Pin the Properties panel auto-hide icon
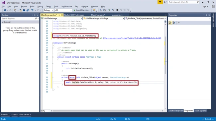 (206, 15)
